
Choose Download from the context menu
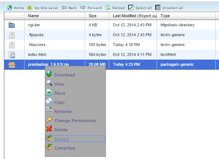click(65, 75)
